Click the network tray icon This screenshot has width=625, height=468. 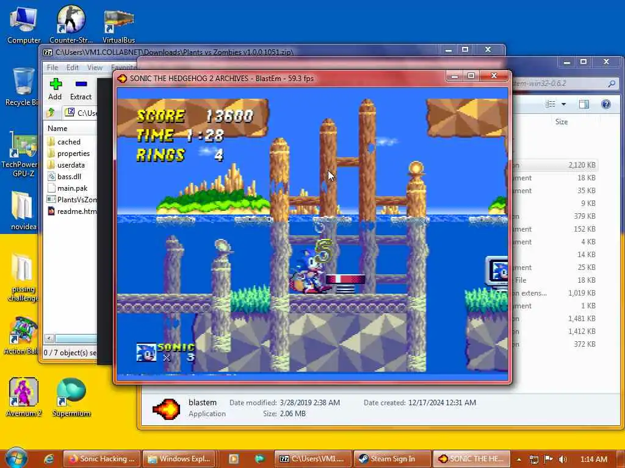coord(533,459)
